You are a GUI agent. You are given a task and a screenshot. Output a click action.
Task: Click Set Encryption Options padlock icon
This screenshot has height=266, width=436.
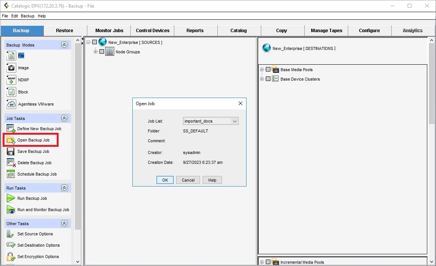tap(11, 257)
